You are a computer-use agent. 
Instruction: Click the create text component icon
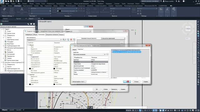pyautogui.click(x=64, y=40)
